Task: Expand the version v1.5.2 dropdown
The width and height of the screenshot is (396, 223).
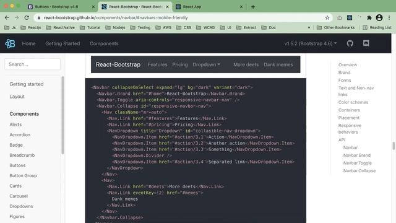Action: tap(311, 43)
